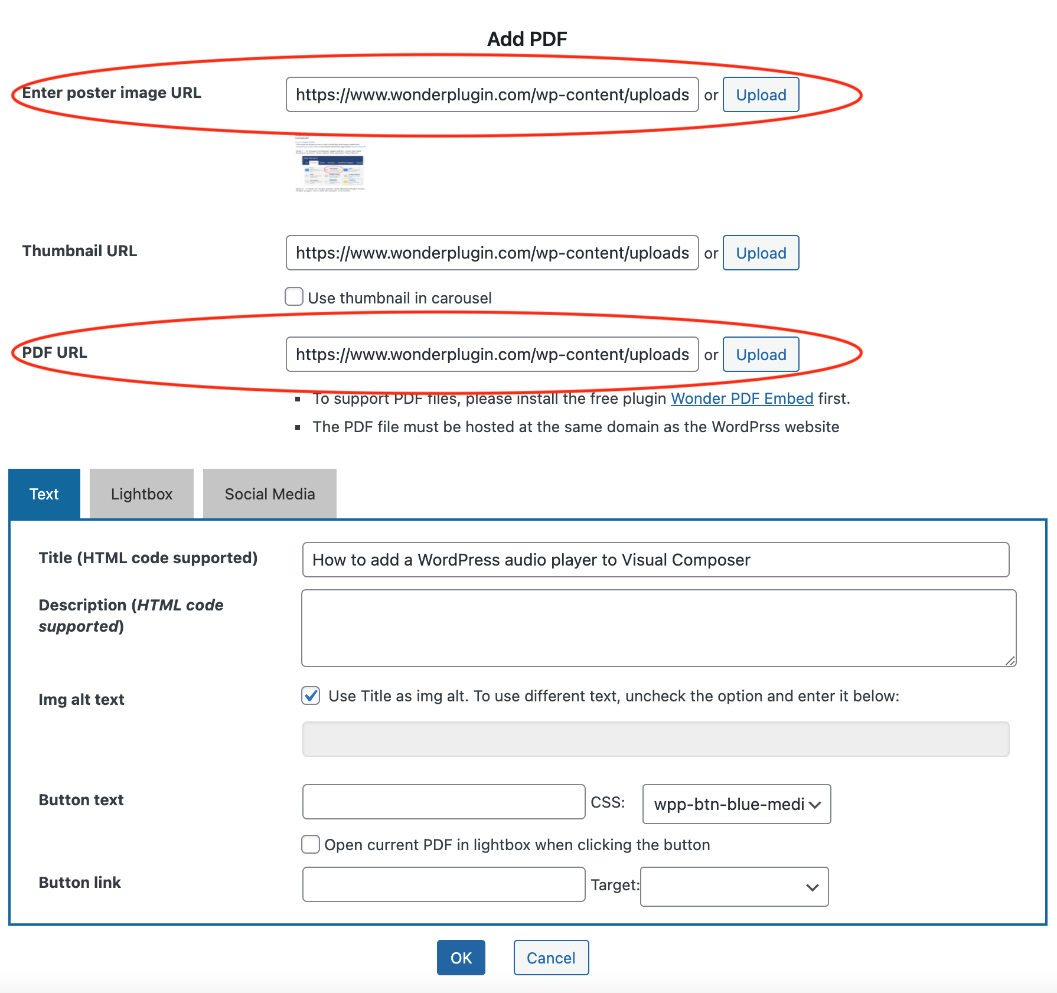The image size is (1057, 993).
Task: Click into the PDF URL input field
Action: click(492, 355)
